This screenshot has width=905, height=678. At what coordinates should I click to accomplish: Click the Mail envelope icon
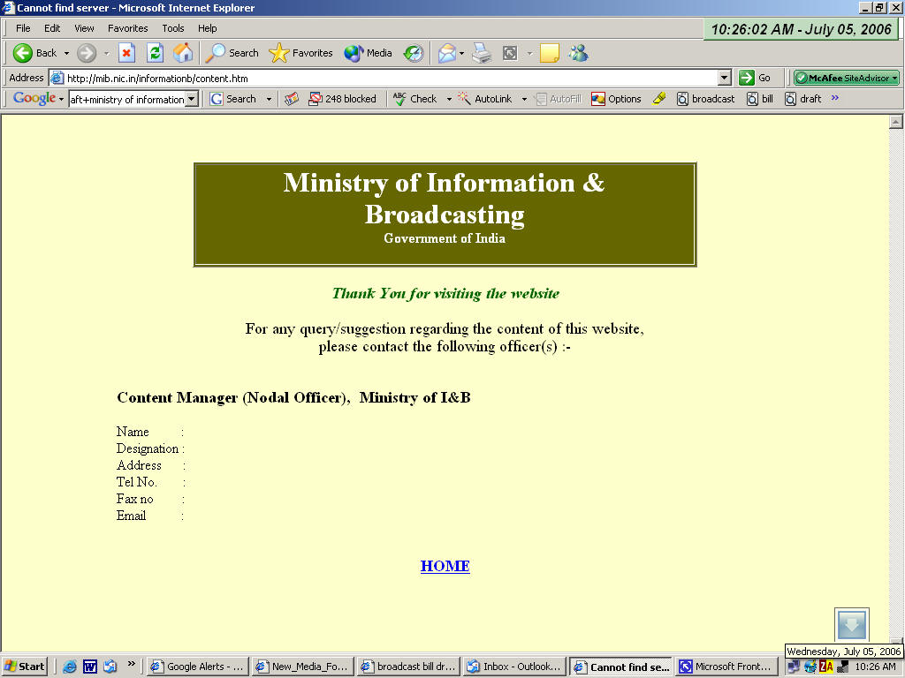click(446, 53)
